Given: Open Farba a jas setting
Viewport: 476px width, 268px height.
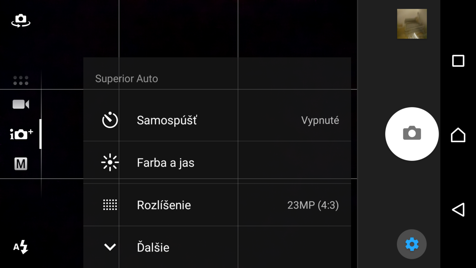Looking at the screenshot, I should [217, 163].
